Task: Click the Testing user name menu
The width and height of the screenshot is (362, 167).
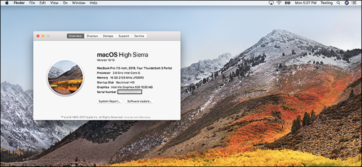Action: tap(327, 3)
